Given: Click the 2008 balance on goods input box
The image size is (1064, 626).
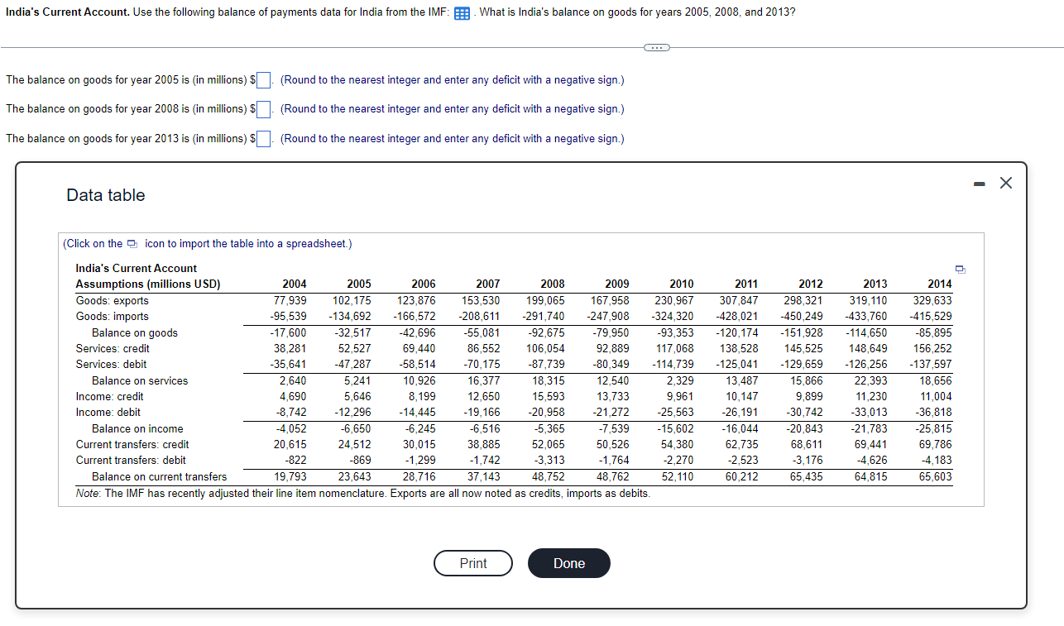Looking at the screenshot, I should coord(264,109).
